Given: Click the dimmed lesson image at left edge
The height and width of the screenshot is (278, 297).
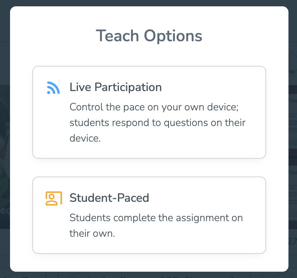Looking at the screenshot, I should [5, 157].
